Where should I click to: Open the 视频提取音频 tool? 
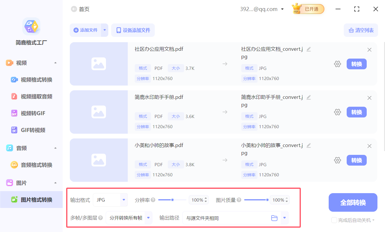pos(31,96)
